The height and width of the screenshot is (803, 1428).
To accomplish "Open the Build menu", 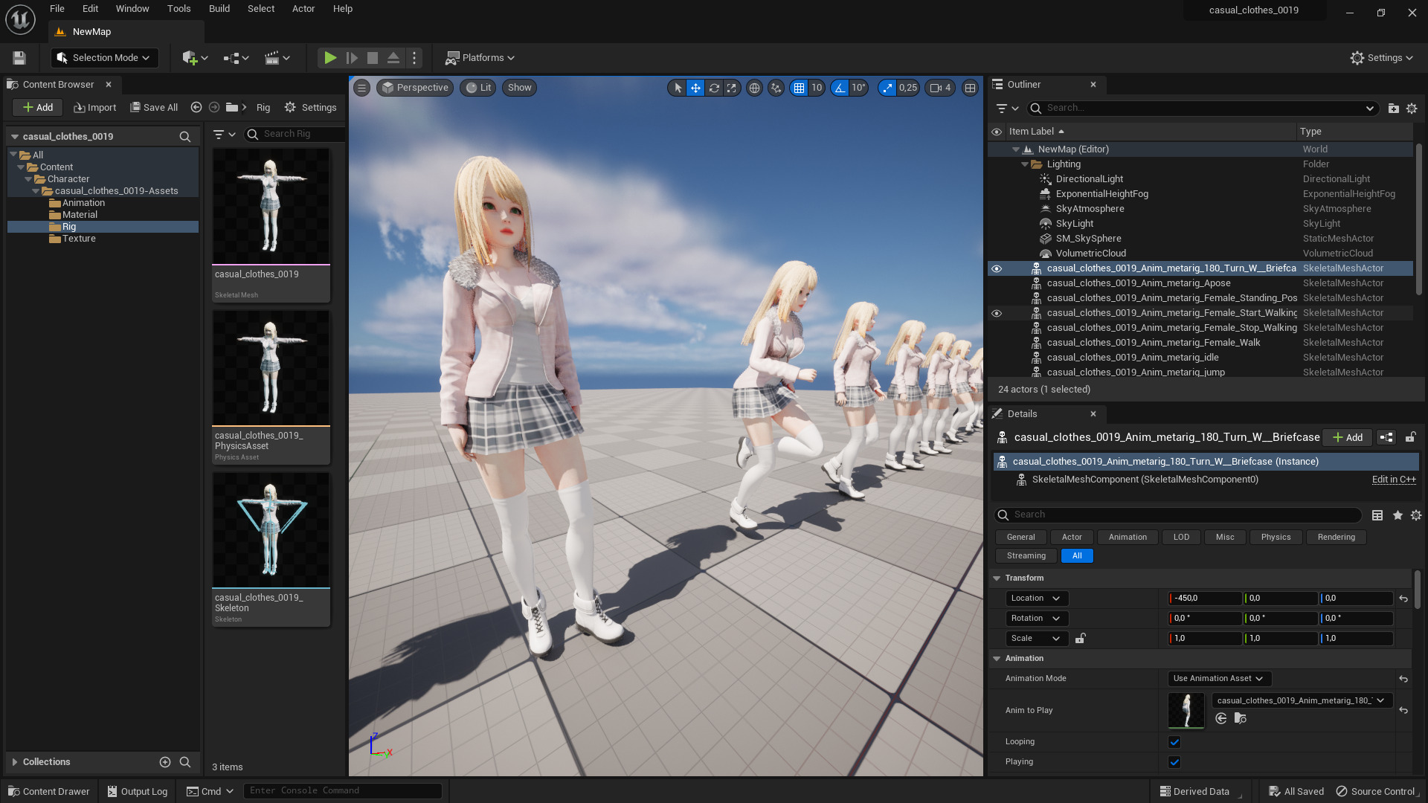I will tap(219, 9).
